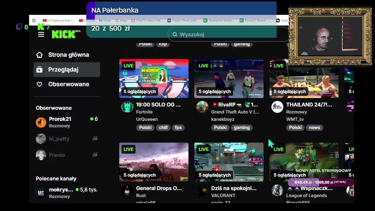Click UrQueeen channel avatar

[127, 107]
